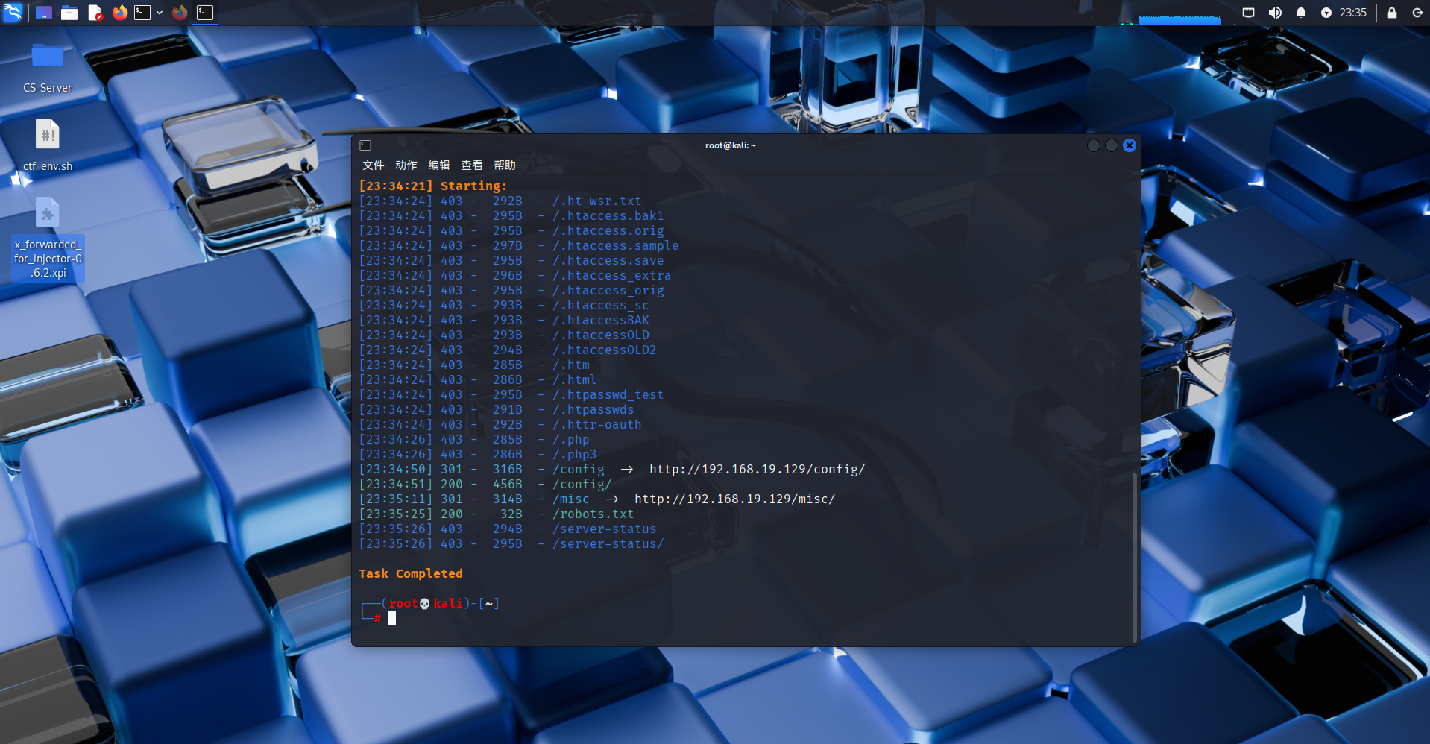Viewport: 1430px width, 744px height.
Task: Maximize the root@kali terminal window
Action: click(1112, 145)
